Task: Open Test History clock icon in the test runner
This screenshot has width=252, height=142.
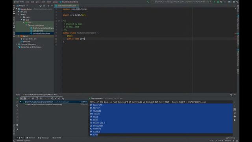Action: tap(52, 99)
